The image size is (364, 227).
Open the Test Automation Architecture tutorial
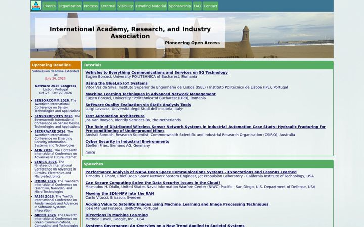click(115, 116)
